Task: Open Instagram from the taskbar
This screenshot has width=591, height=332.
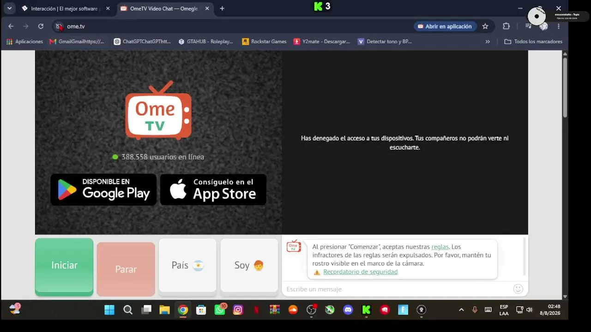Action: coord(238,310)
